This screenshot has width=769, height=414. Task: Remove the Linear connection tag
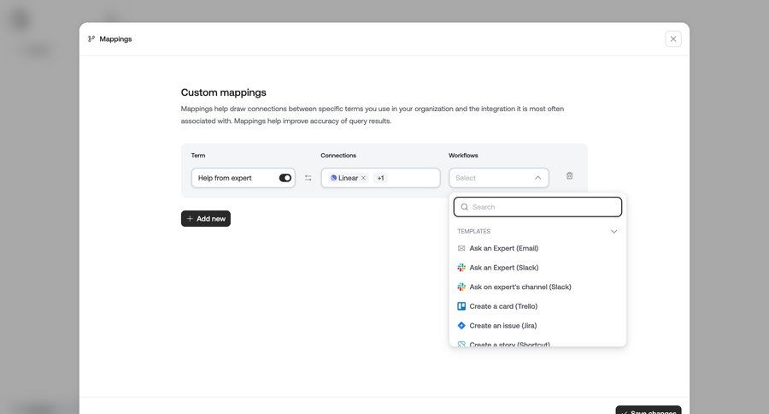point(363,178)
